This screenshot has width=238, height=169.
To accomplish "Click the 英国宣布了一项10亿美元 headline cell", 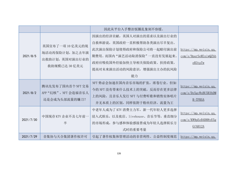I will click(x=65, y=56).
